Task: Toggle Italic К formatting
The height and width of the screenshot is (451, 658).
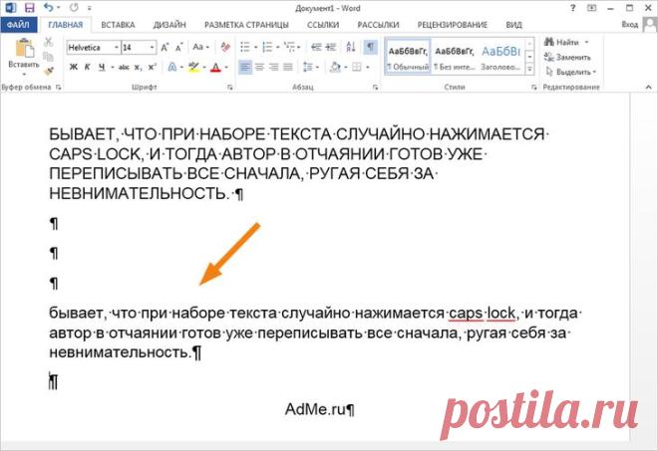Action: 88,67
